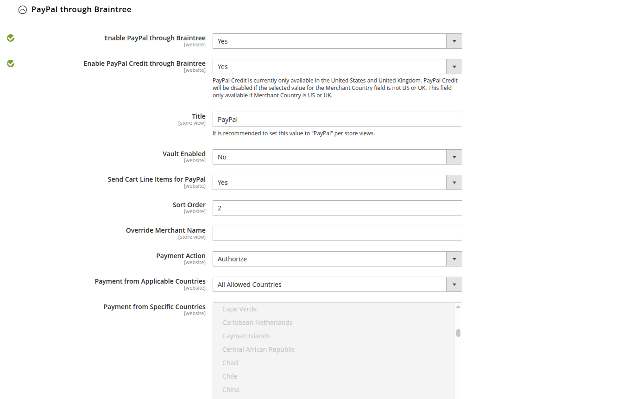
Task: Click scroll-up arrow of countries list
Action: pyautogui.click(x=458, y=306)
